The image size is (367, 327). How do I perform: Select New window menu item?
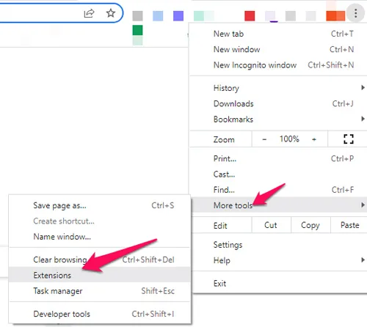coord(278,49)
